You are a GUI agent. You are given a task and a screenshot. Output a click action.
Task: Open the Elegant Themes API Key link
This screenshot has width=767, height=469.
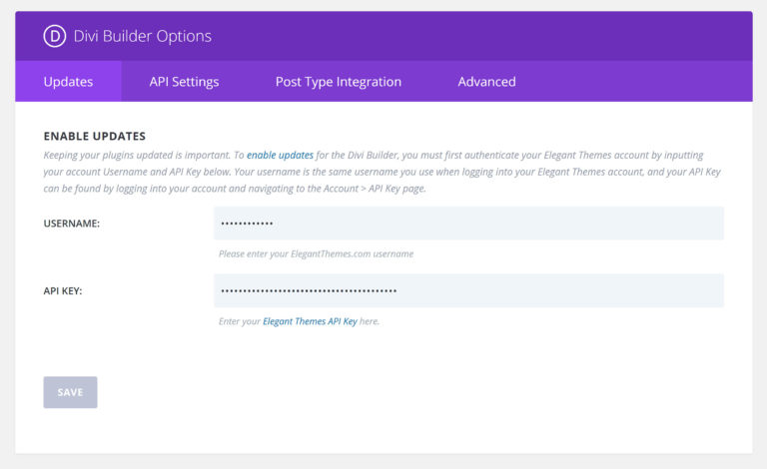pyautogui.click(x=311, y=321)
